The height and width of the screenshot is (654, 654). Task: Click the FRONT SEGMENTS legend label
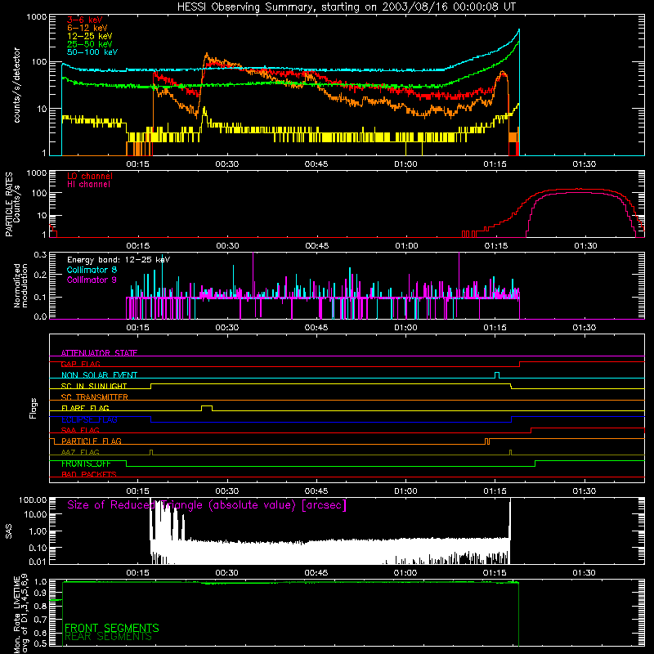pos(112,628)
